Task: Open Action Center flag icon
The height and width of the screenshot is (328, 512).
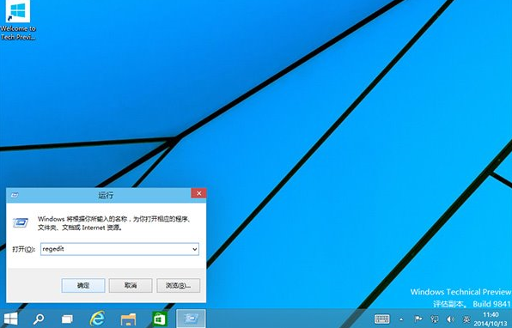Action: pos(418,319)
